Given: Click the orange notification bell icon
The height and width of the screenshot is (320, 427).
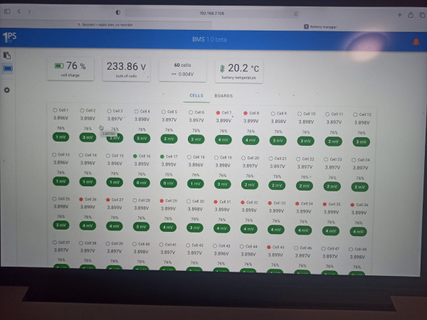Looking at the screenshot, I should [x=416, y=42].
